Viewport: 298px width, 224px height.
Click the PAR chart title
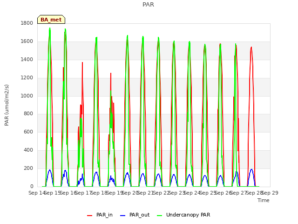148,4
